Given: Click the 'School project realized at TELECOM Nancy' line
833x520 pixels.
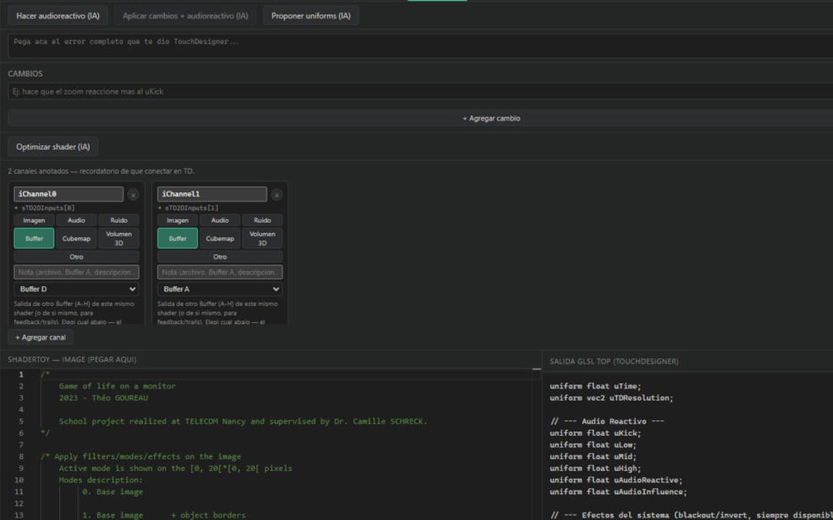Looking at the screenshot, I should tap(243, 421).
